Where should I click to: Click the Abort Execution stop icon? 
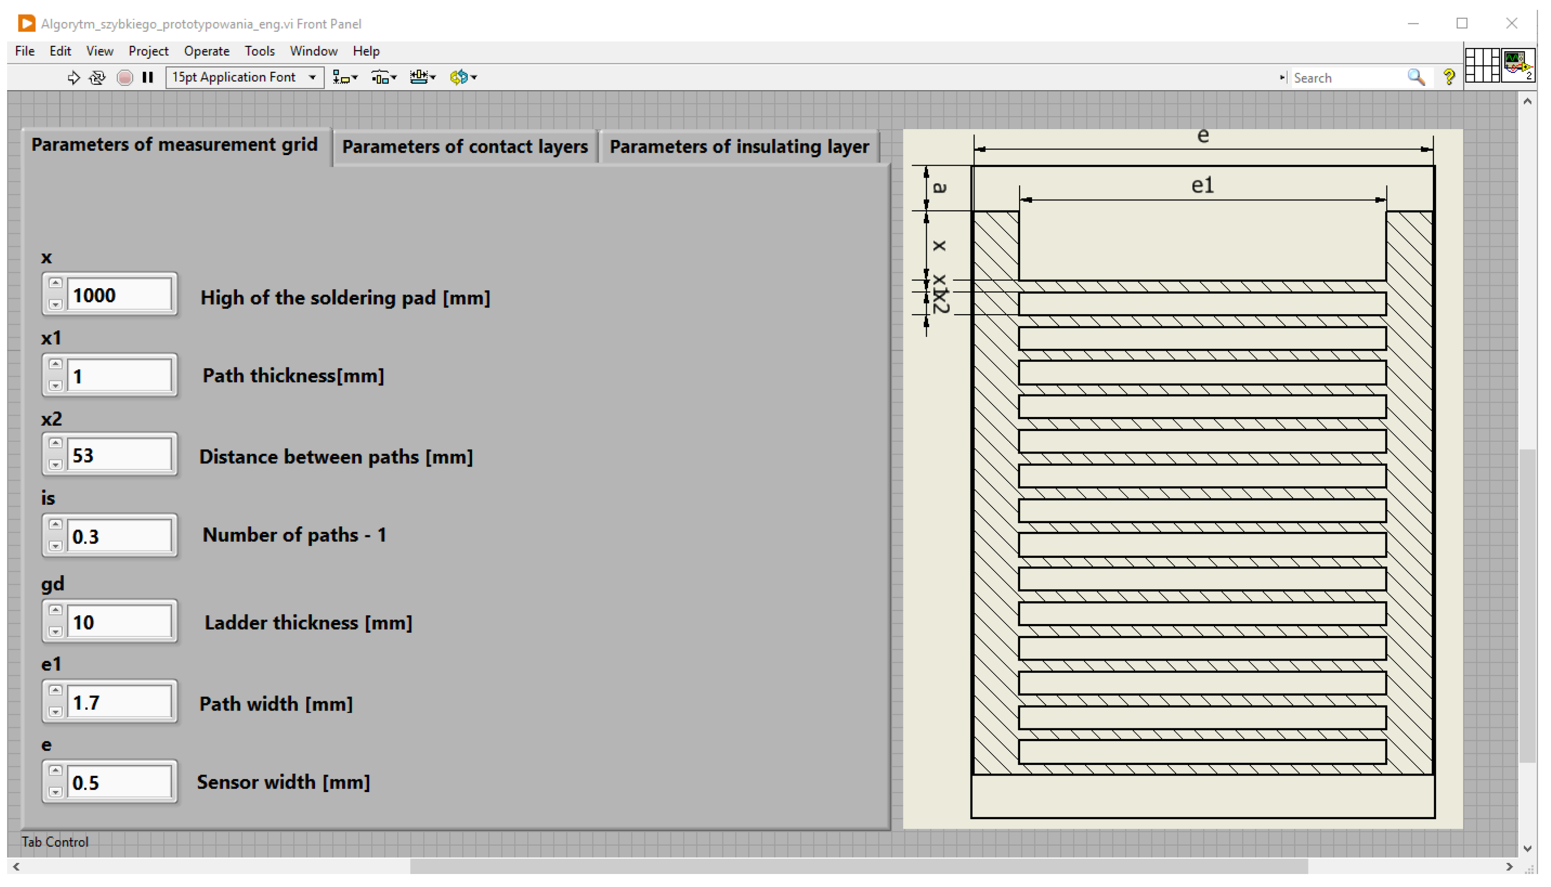click(125, 78)
